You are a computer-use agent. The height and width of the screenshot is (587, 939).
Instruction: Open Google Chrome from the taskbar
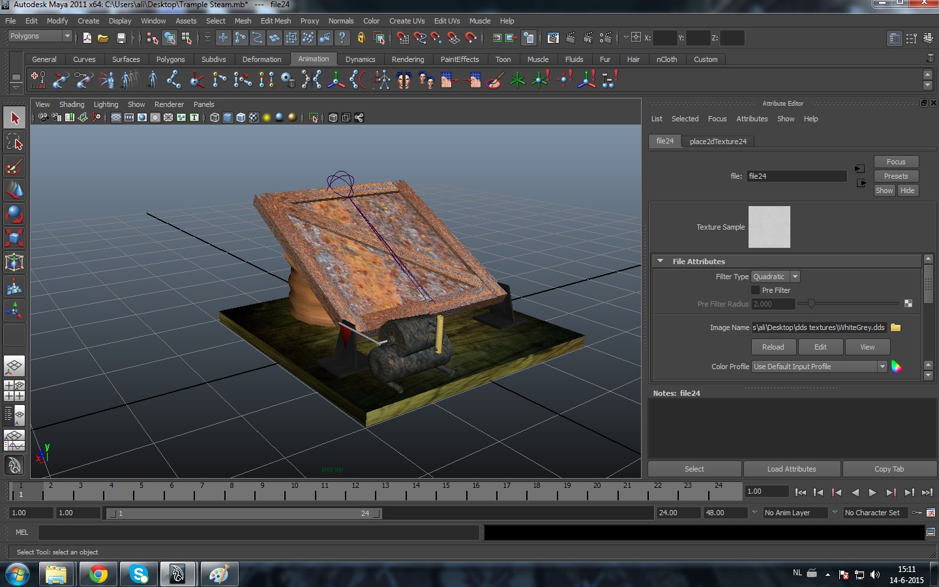pos(98,574)
